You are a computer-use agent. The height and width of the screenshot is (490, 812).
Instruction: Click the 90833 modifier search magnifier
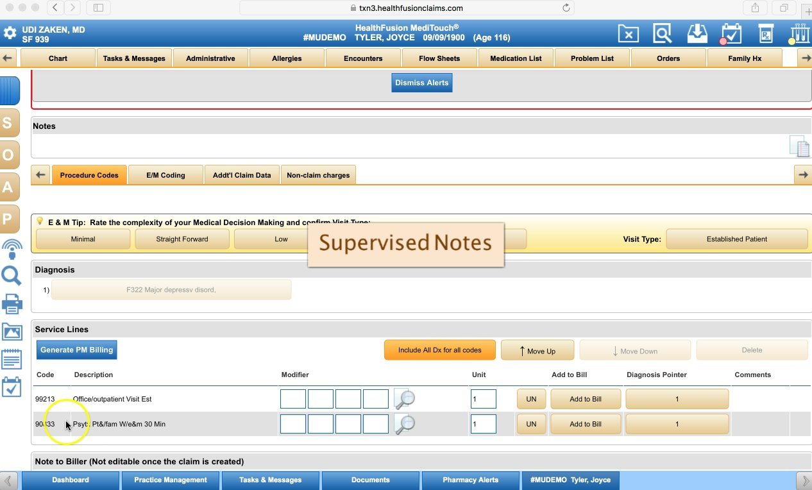(x=404, y=423)
